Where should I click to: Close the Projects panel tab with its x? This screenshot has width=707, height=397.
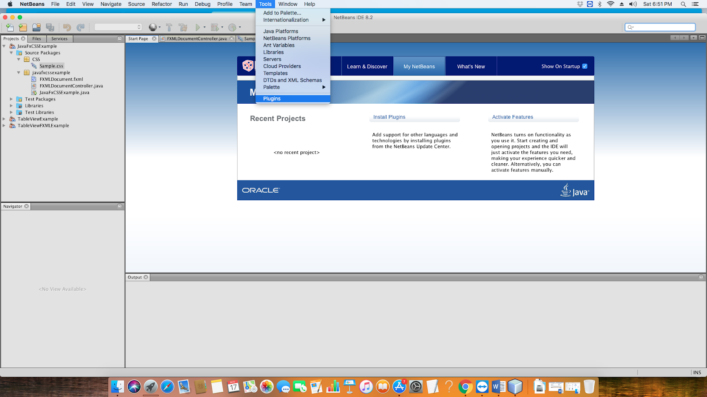23,39
